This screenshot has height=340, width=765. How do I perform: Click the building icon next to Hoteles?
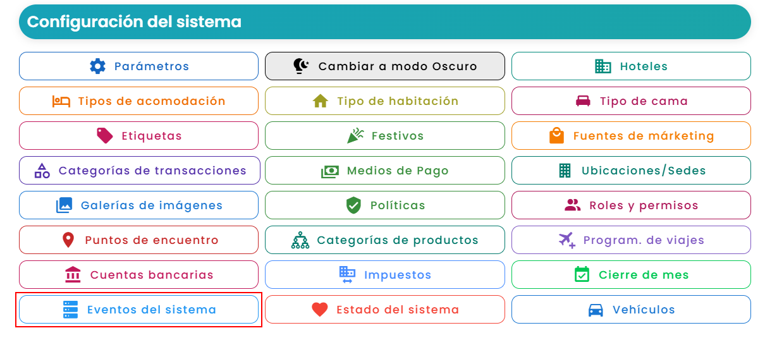tap(603, 66)
